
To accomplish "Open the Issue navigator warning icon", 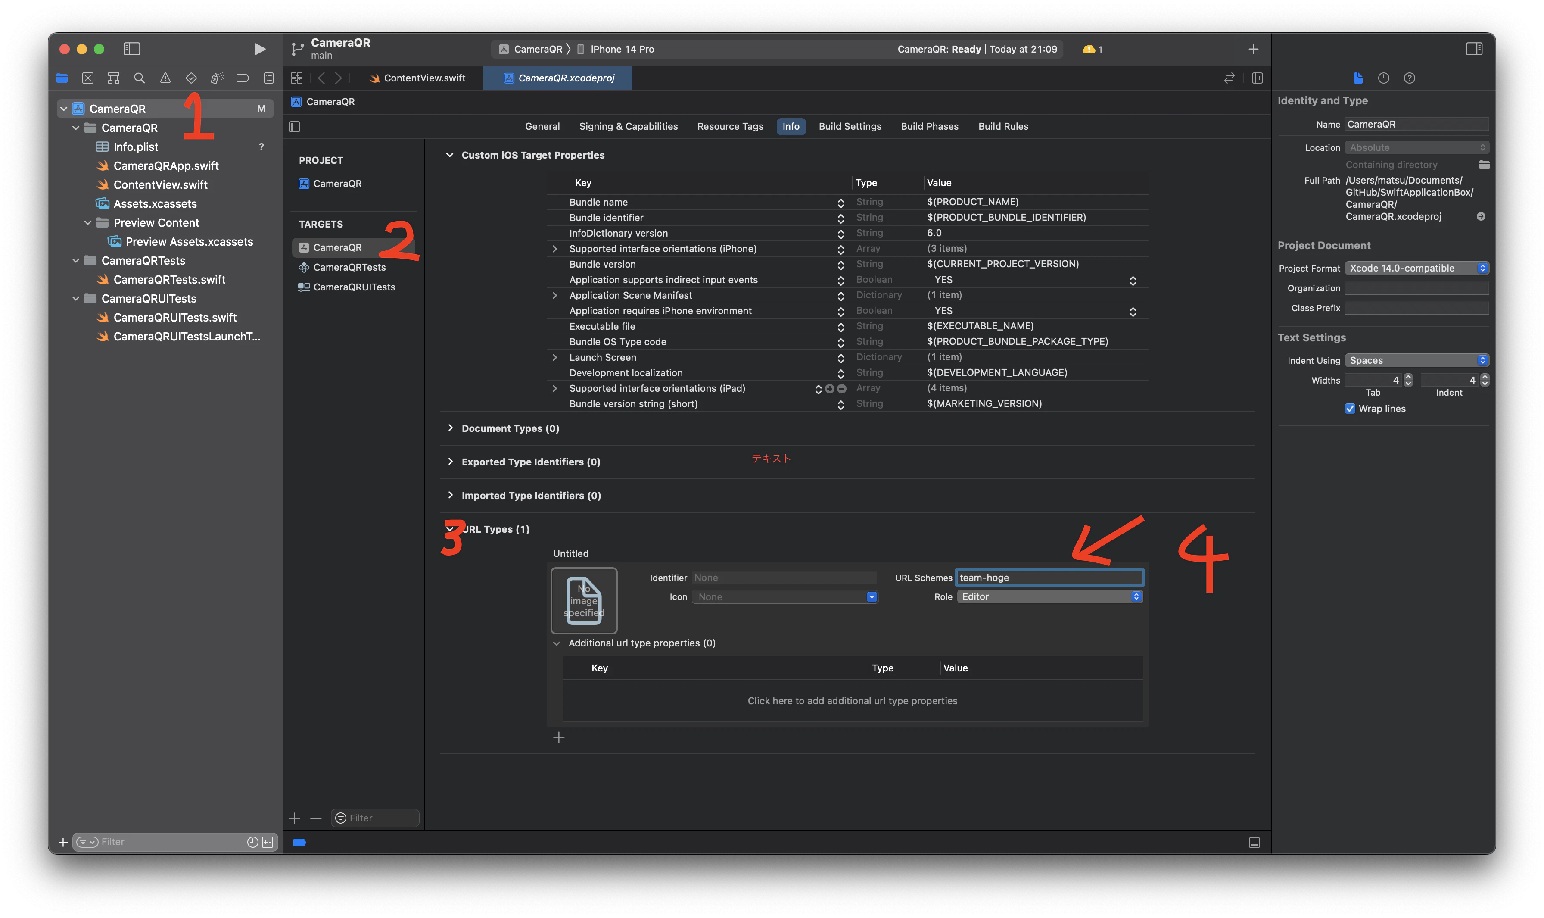I will coord(165,78).
